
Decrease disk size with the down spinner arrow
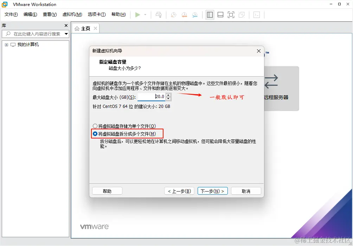click(168, 99)
